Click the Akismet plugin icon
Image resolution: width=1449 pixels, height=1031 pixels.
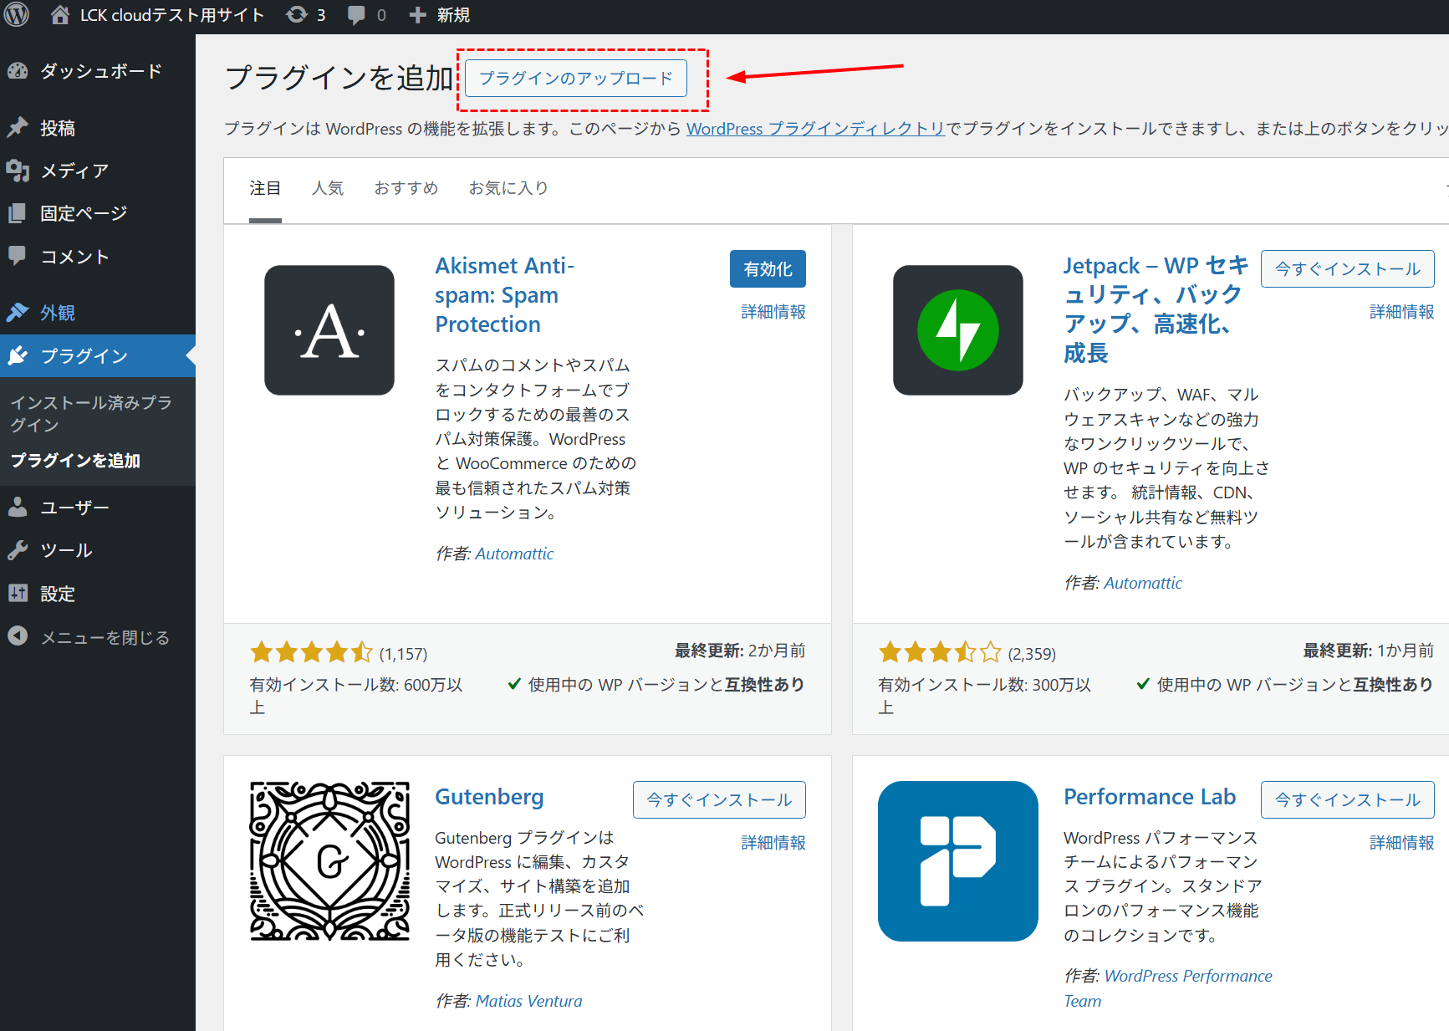click(329, 330)
